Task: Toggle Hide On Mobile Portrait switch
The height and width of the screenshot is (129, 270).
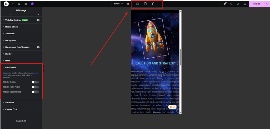Action: (36, 92)
